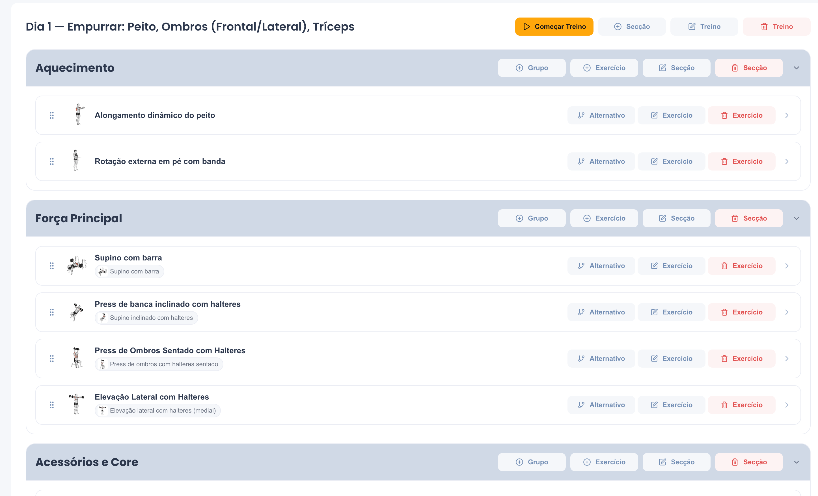Edit the Treino via pencil button

(x=704, y=27)
